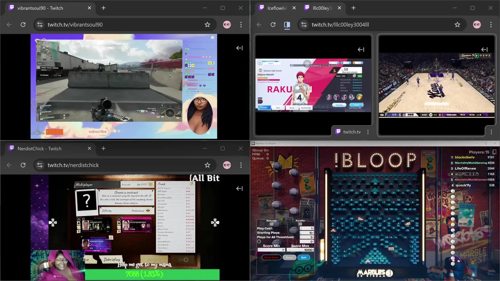Click the Reset button in Marbles
Image resolution: width=500 pixels, height=281 pixels.
(x=289, y=258)
